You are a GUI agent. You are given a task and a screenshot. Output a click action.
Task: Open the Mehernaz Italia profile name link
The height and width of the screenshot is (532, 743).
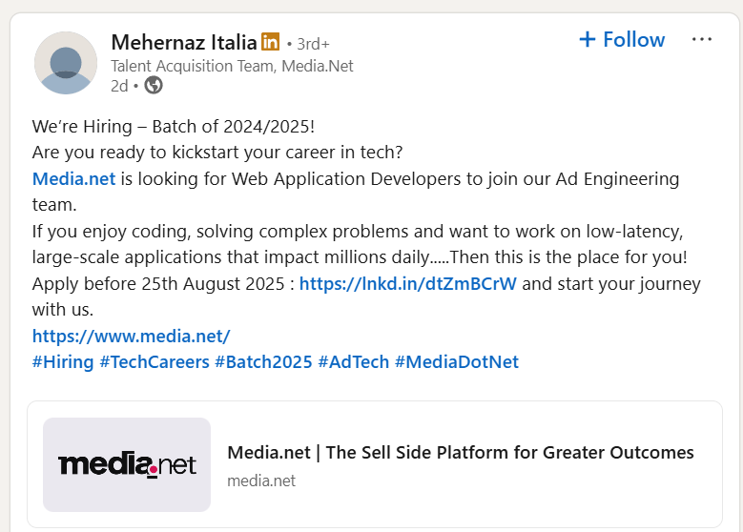pos(184,42)
